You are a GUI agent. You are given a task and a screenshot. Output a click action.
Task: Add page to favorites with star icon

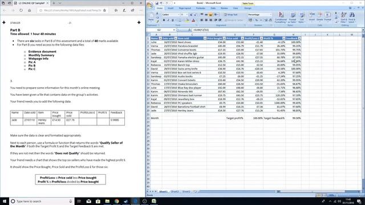[104, 10]
